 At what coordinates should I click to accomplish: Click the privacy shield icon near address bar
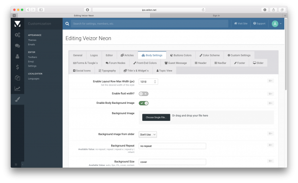click(87, 10)
